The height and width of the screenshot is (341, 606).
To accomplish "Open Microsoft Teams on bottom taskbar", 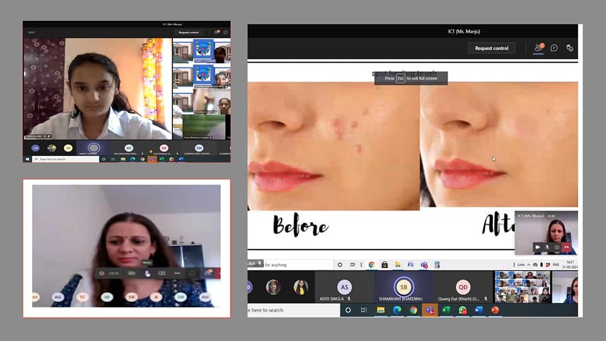I will (429, 310).
